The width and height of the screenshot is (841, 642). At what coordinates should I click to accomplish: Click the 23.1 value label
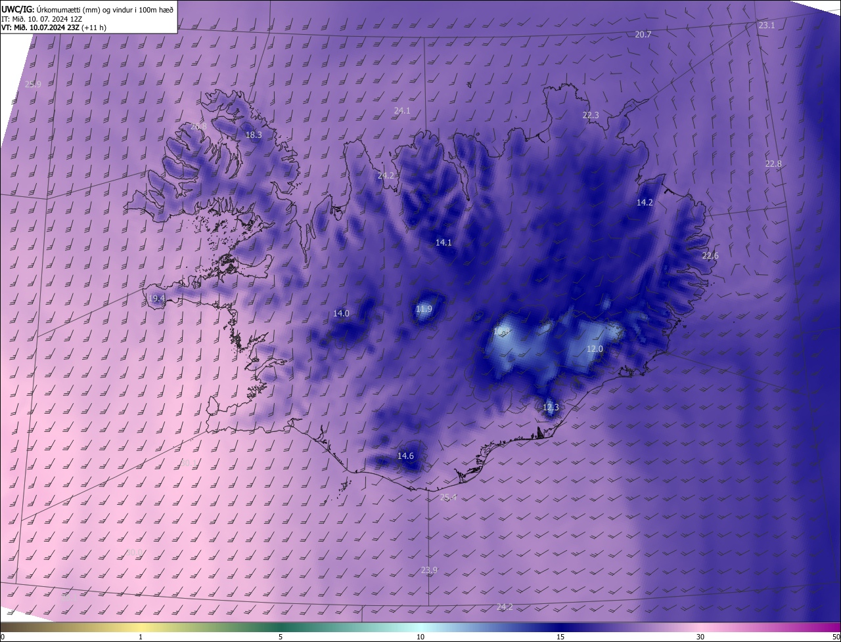click(x=767, y=25)
